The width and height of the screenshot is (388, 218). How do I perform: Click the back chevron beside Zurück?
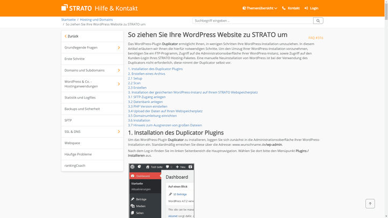(66, 36)
